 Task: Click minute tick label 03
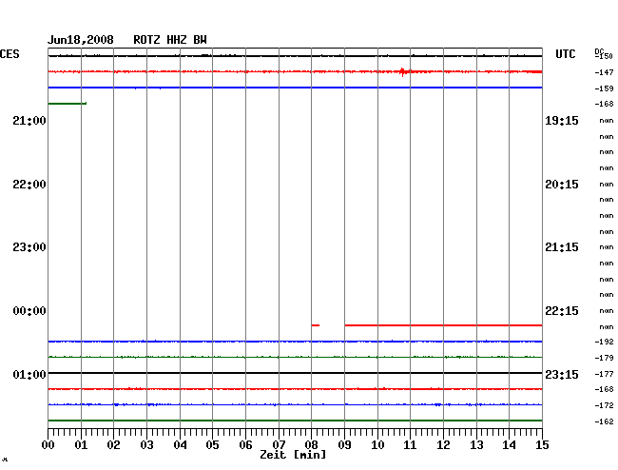pyautogui.click(x=146, y=445)
